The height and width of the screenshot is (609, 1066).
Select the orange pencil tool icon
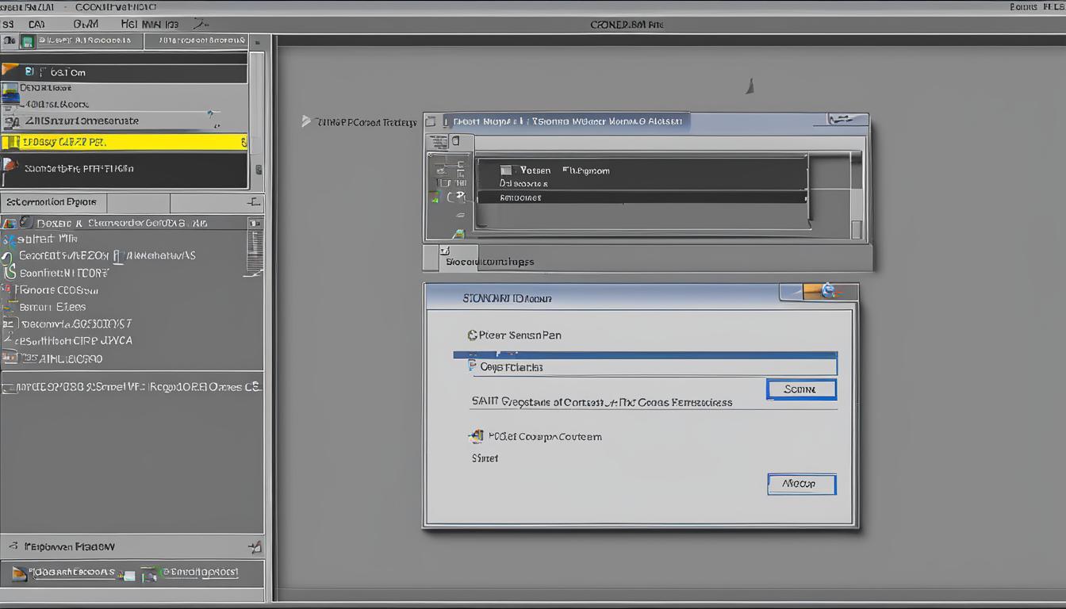pos(10,71)
